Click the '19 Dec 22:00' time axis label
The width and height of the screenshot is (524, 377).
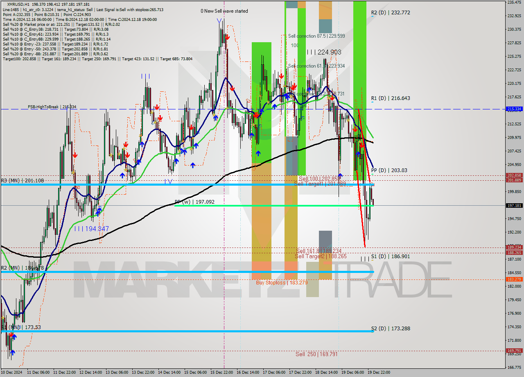click(x=379, y=372)
